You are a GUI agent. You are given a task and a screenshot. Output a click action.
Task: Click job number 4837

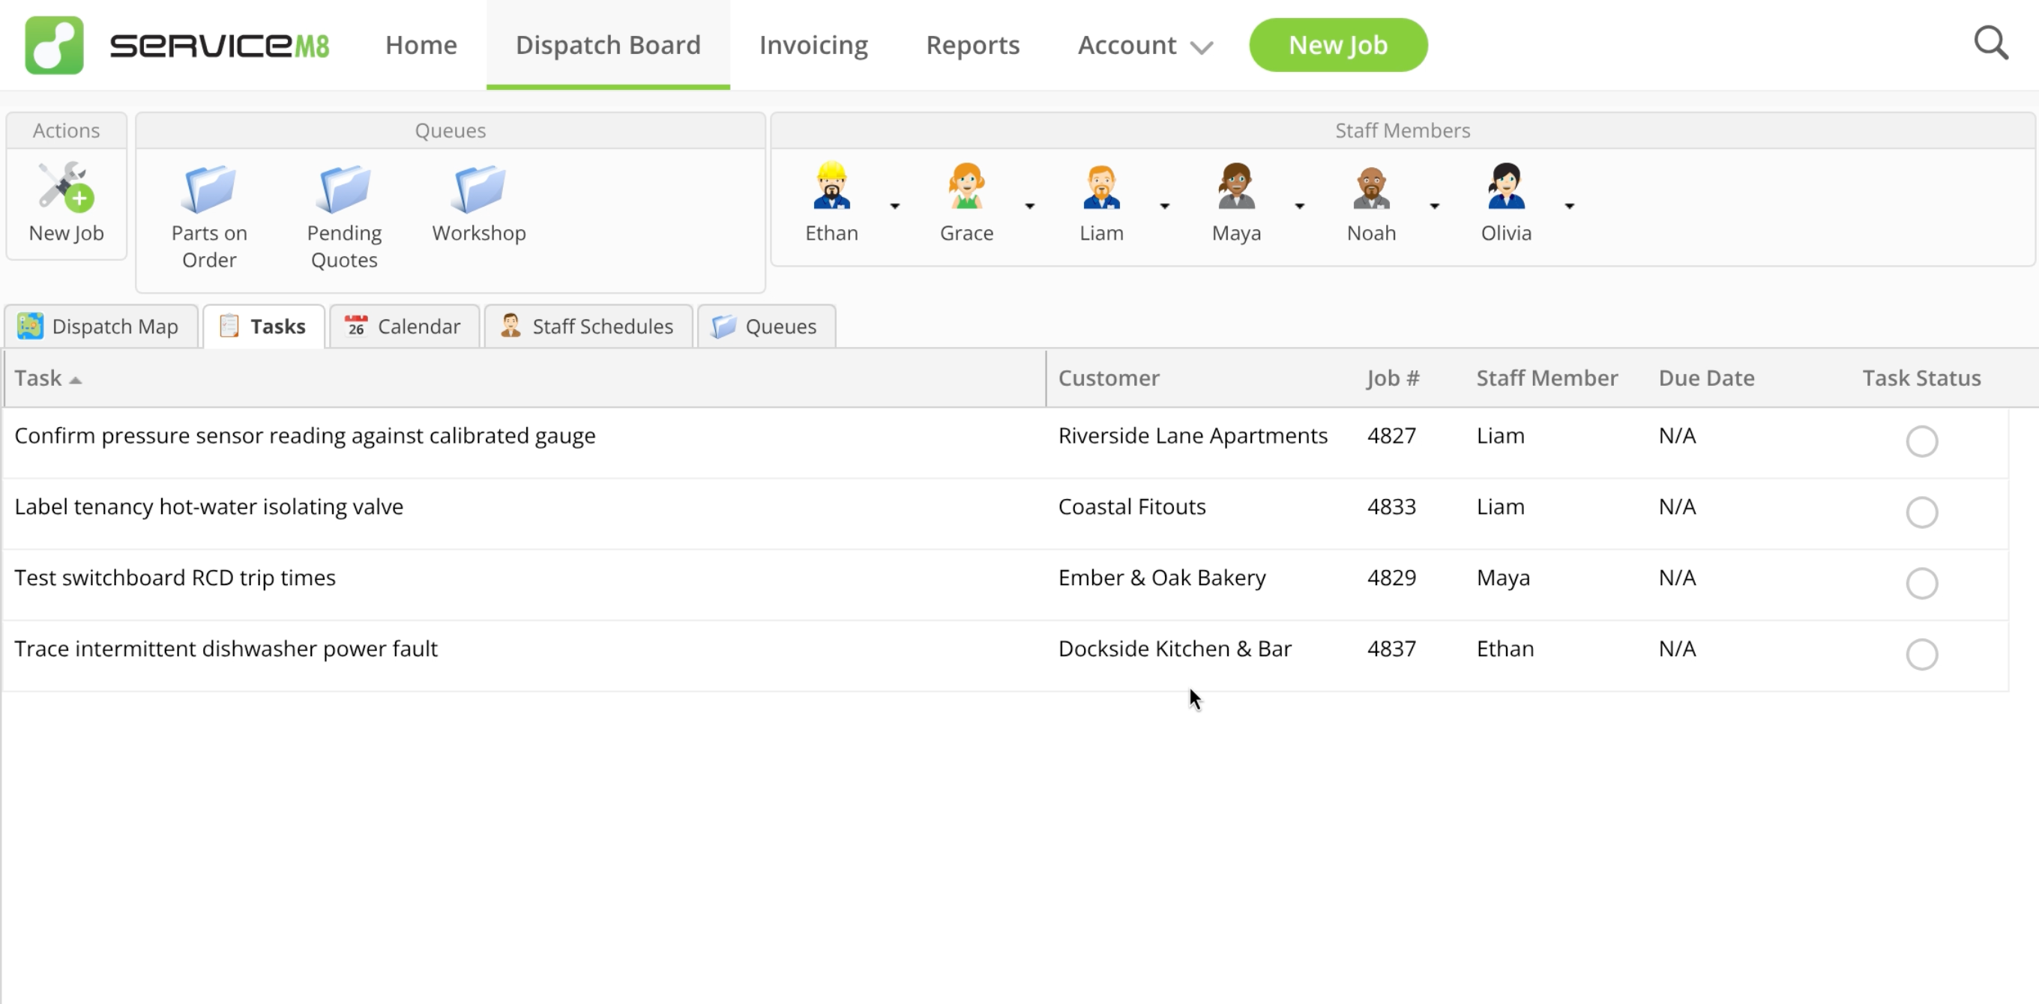click(x=1391, y=650)
